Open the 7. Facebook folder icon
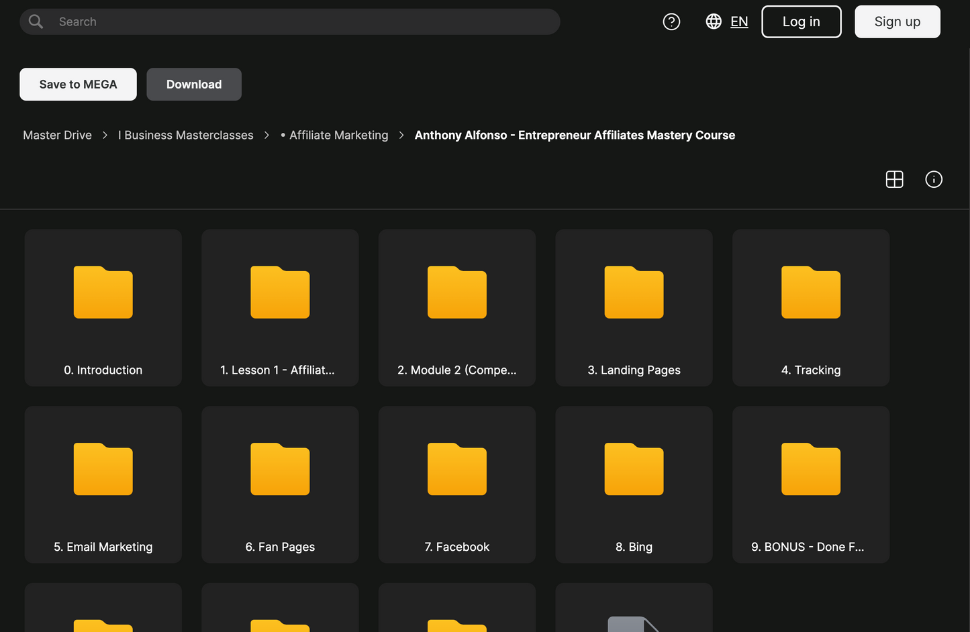 click(x=457, y=469)
